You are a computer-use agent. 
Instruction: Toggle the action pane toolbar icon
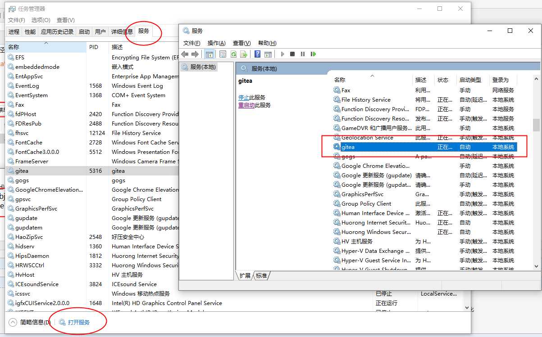tap(268, 54)
